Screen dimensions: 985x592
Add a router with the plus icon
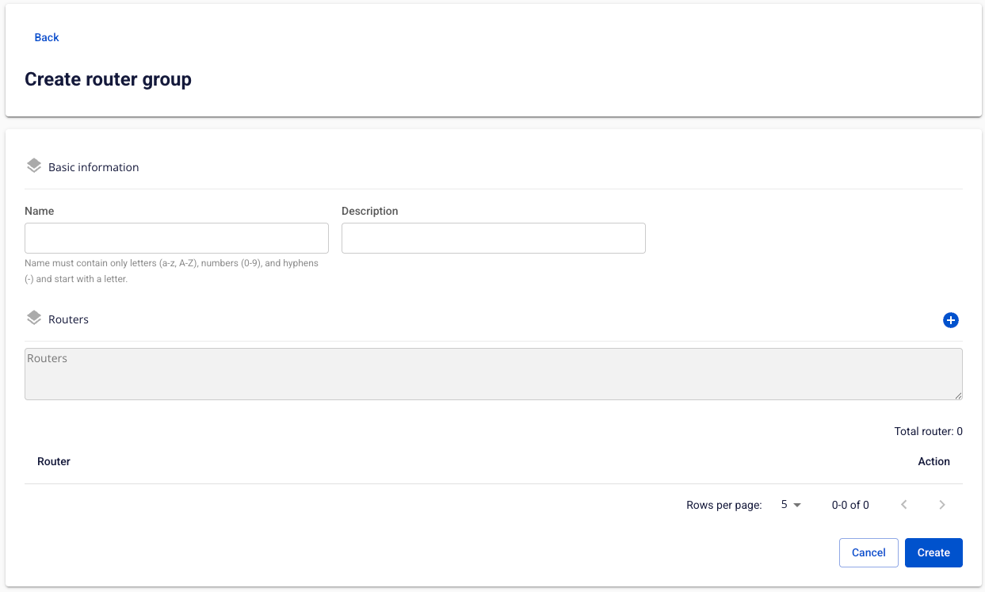950,320
